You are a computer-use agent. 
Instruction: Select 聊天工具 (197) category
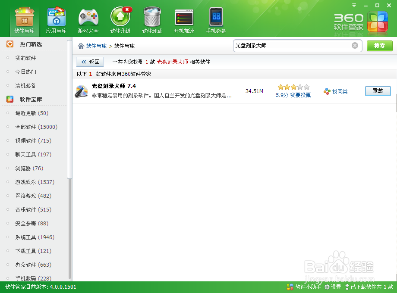point(33,154)
